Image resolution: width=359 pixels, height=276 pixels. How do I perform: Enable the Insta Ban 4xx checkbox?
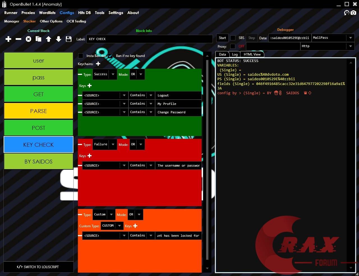click(81, 56)
